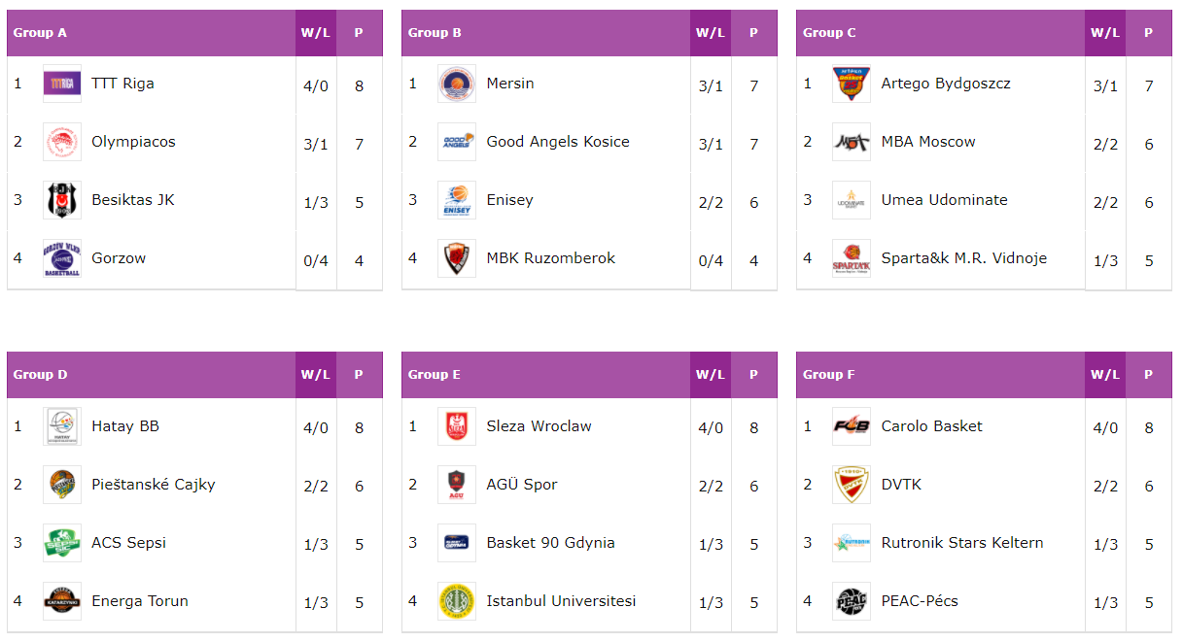This screenshot has width=1183, height=642.
Task: Click the P column header in Group D
Action: pyautogui.click(x=359, y=375)
